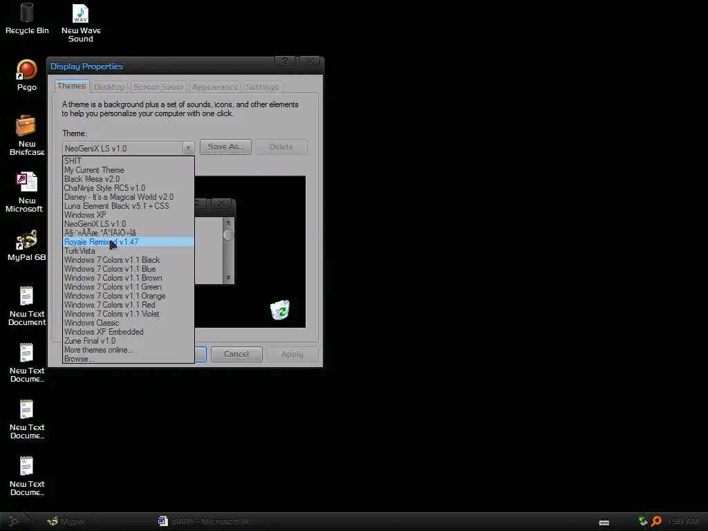Switch to dIARY Microsoft Word taskbar item
The image size is (708, 531).
205,521
